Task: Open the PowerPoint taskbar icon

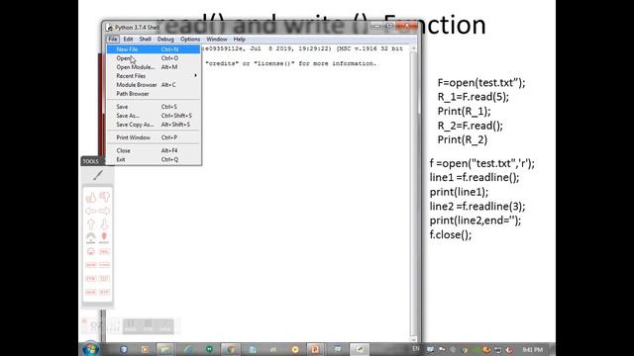Action: tap(315, 349)
